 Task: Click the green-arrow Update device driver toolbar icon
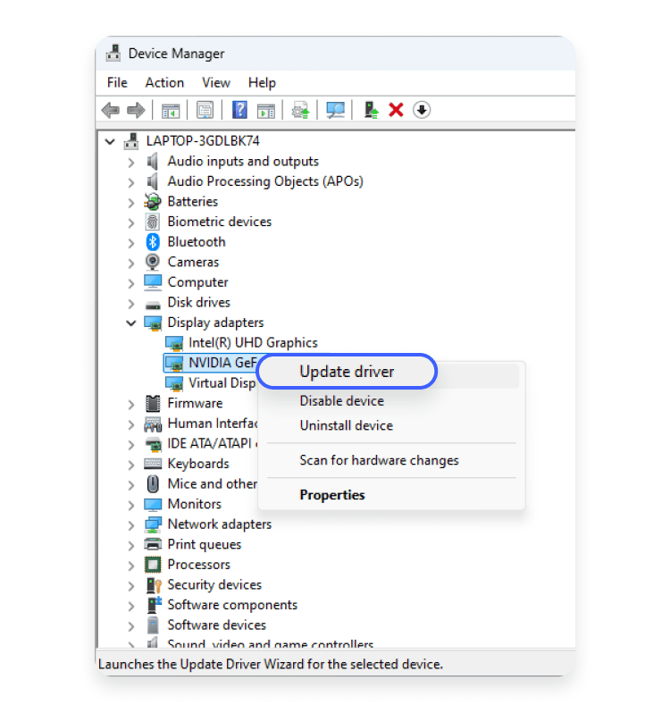pyautogui.click(x=371, y=110)
